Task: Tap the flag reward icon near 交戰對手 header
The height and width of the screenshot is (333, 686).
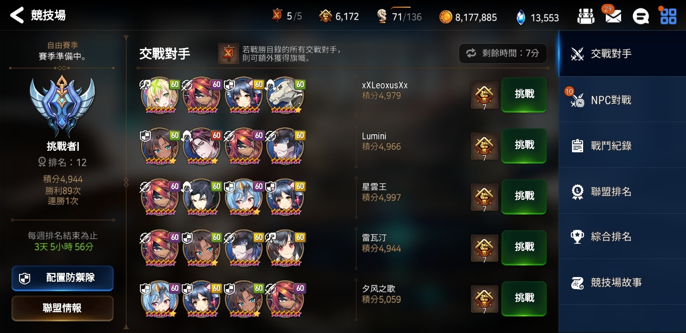Action: click(x=229, y=54)
